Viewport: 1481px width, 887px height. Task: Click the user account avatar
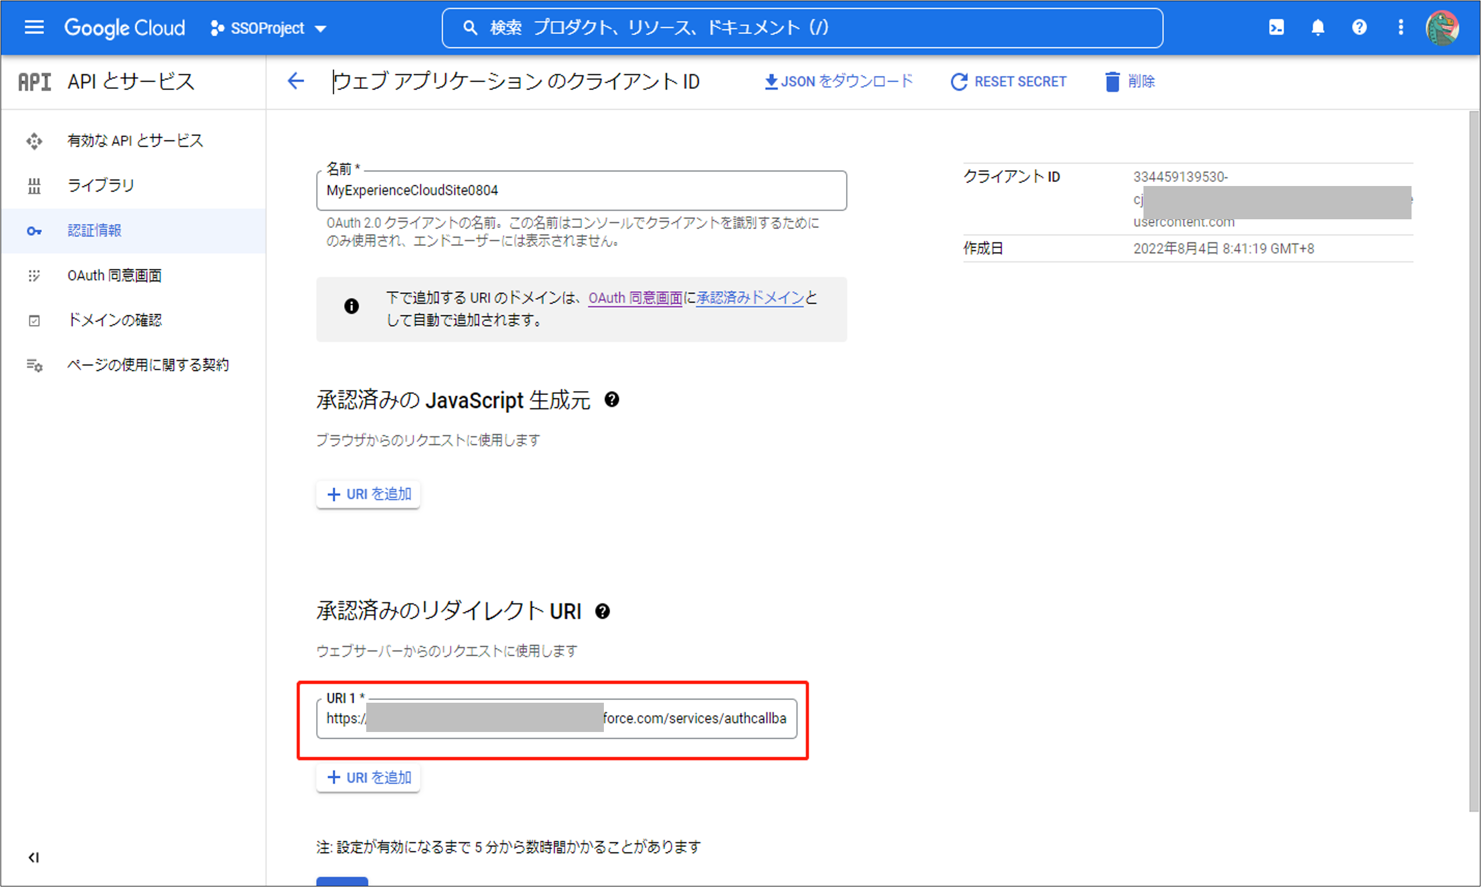click(x=1442, y=28)
